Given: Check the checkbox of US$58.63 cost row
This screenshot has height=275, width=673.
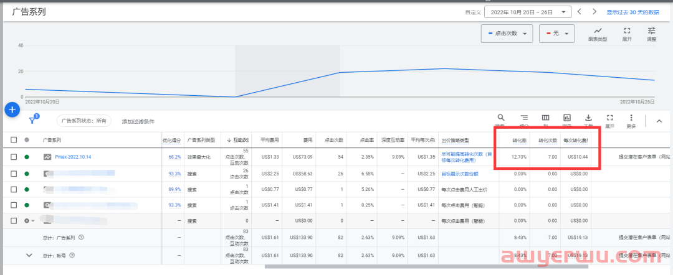Looking at the screenshot, I should click(14, 174).
